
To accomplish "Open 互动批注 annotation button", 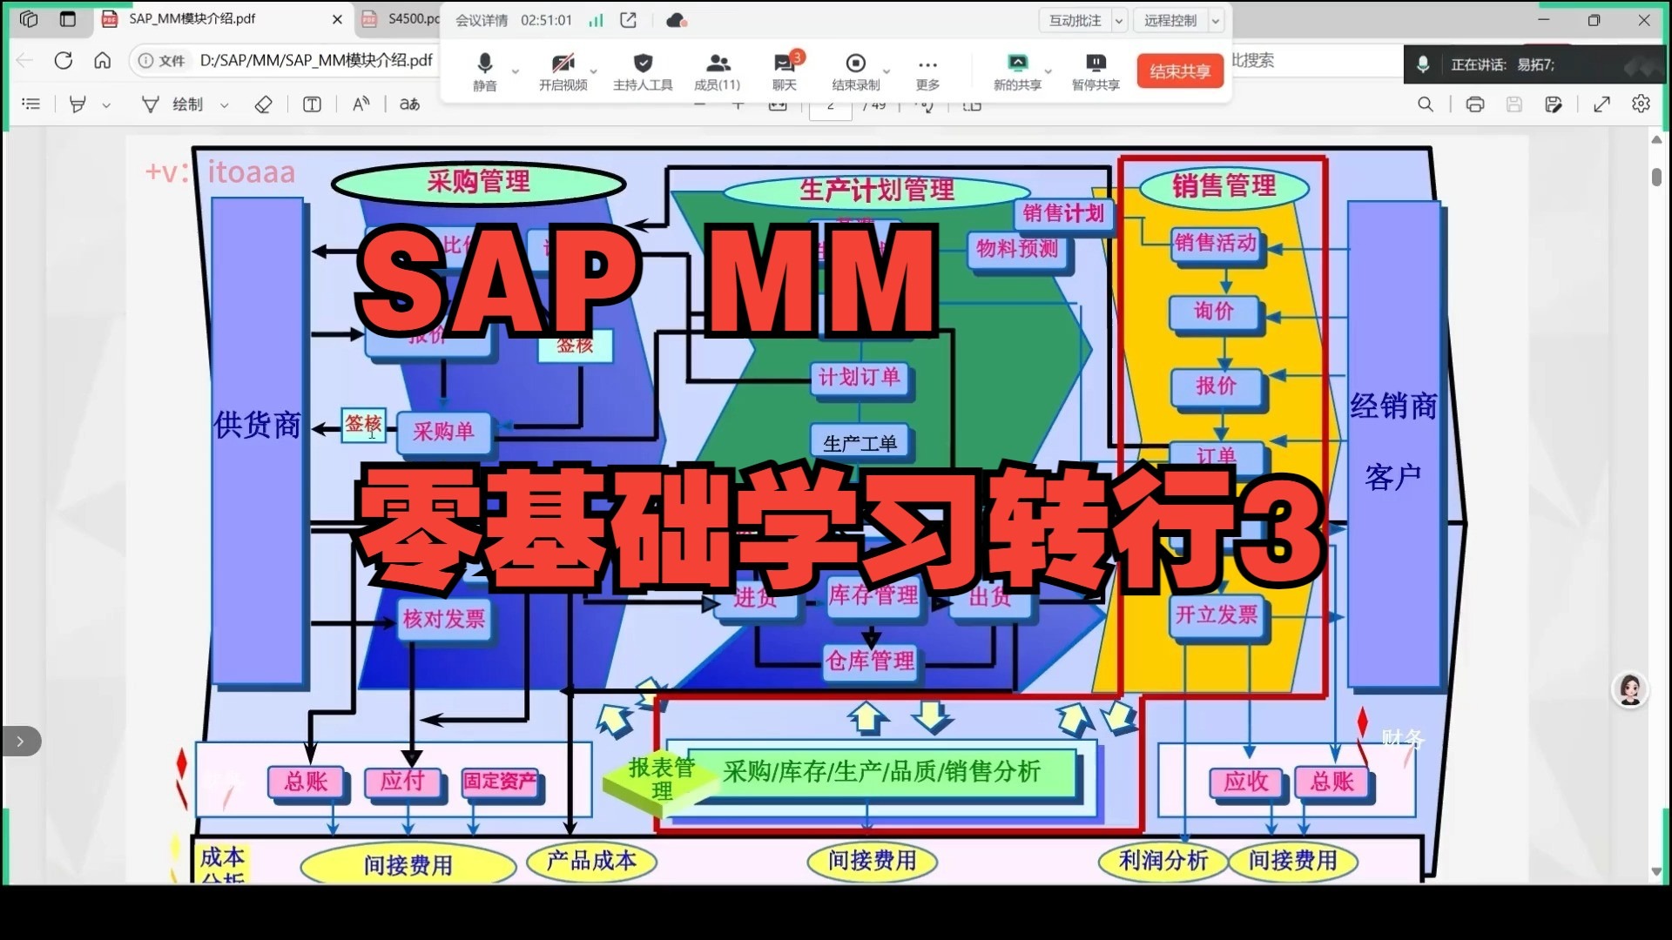I will coord(1075,20).
